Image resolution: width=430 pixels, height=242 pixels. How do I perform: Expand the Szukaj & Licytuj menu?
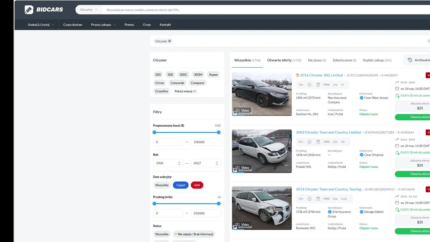tap(41, 25)
